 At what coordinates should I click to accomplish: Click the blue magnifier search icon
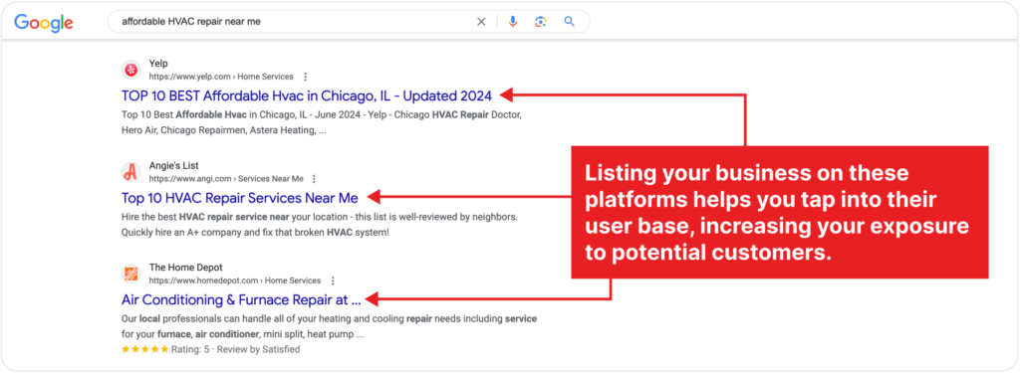click(x=569, y=22)
